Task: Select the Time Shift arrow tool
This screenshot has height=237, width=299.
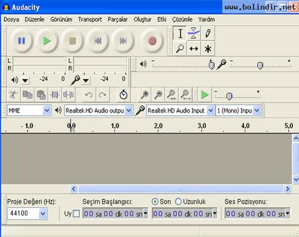Action: 194,49
